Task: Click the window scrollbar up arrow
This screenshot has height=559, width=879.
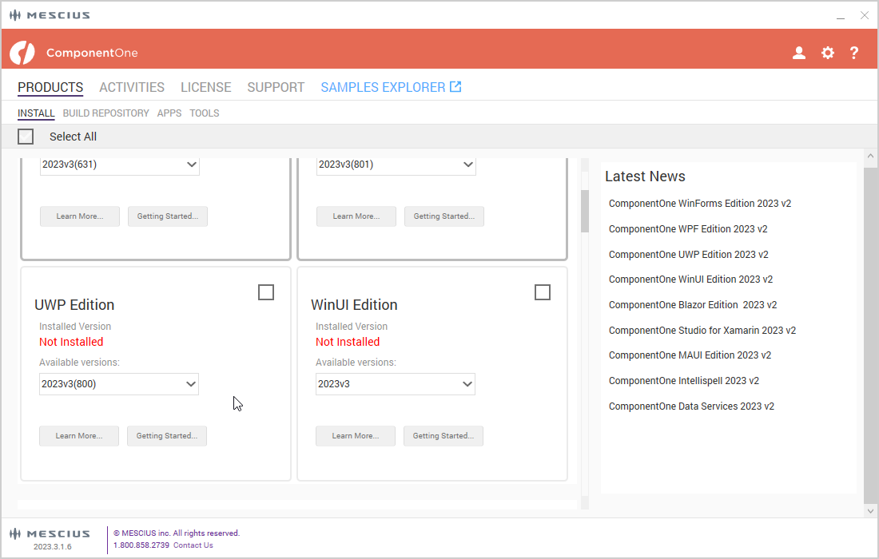Action: tap(870, 157)
